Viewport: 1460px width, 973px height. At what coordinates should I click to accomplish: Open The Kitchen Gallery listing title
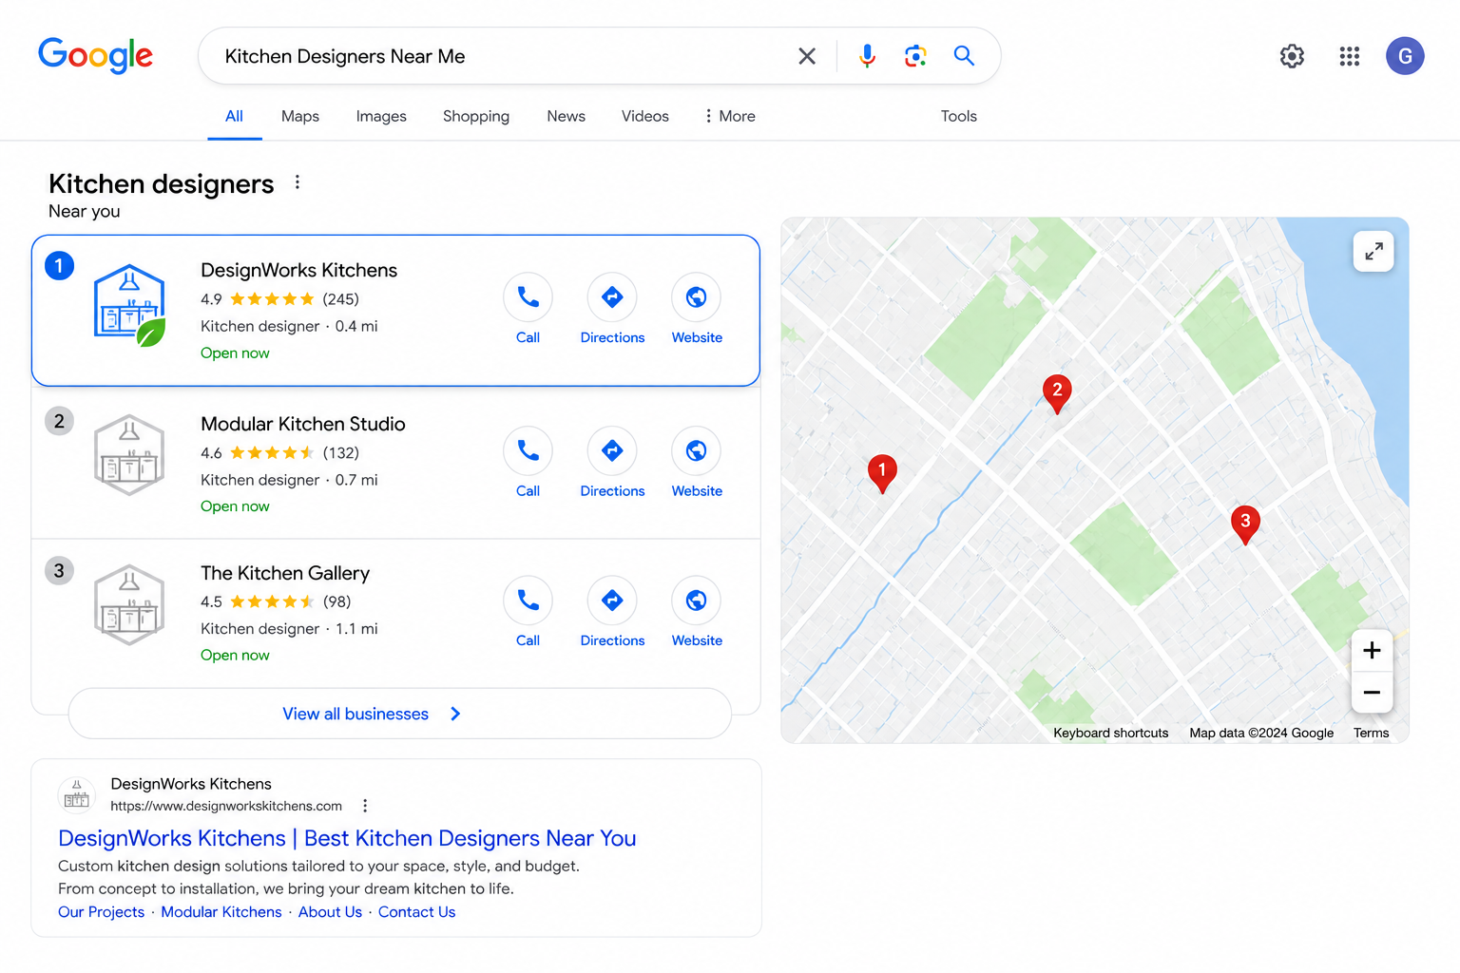[x=284, y=573]
